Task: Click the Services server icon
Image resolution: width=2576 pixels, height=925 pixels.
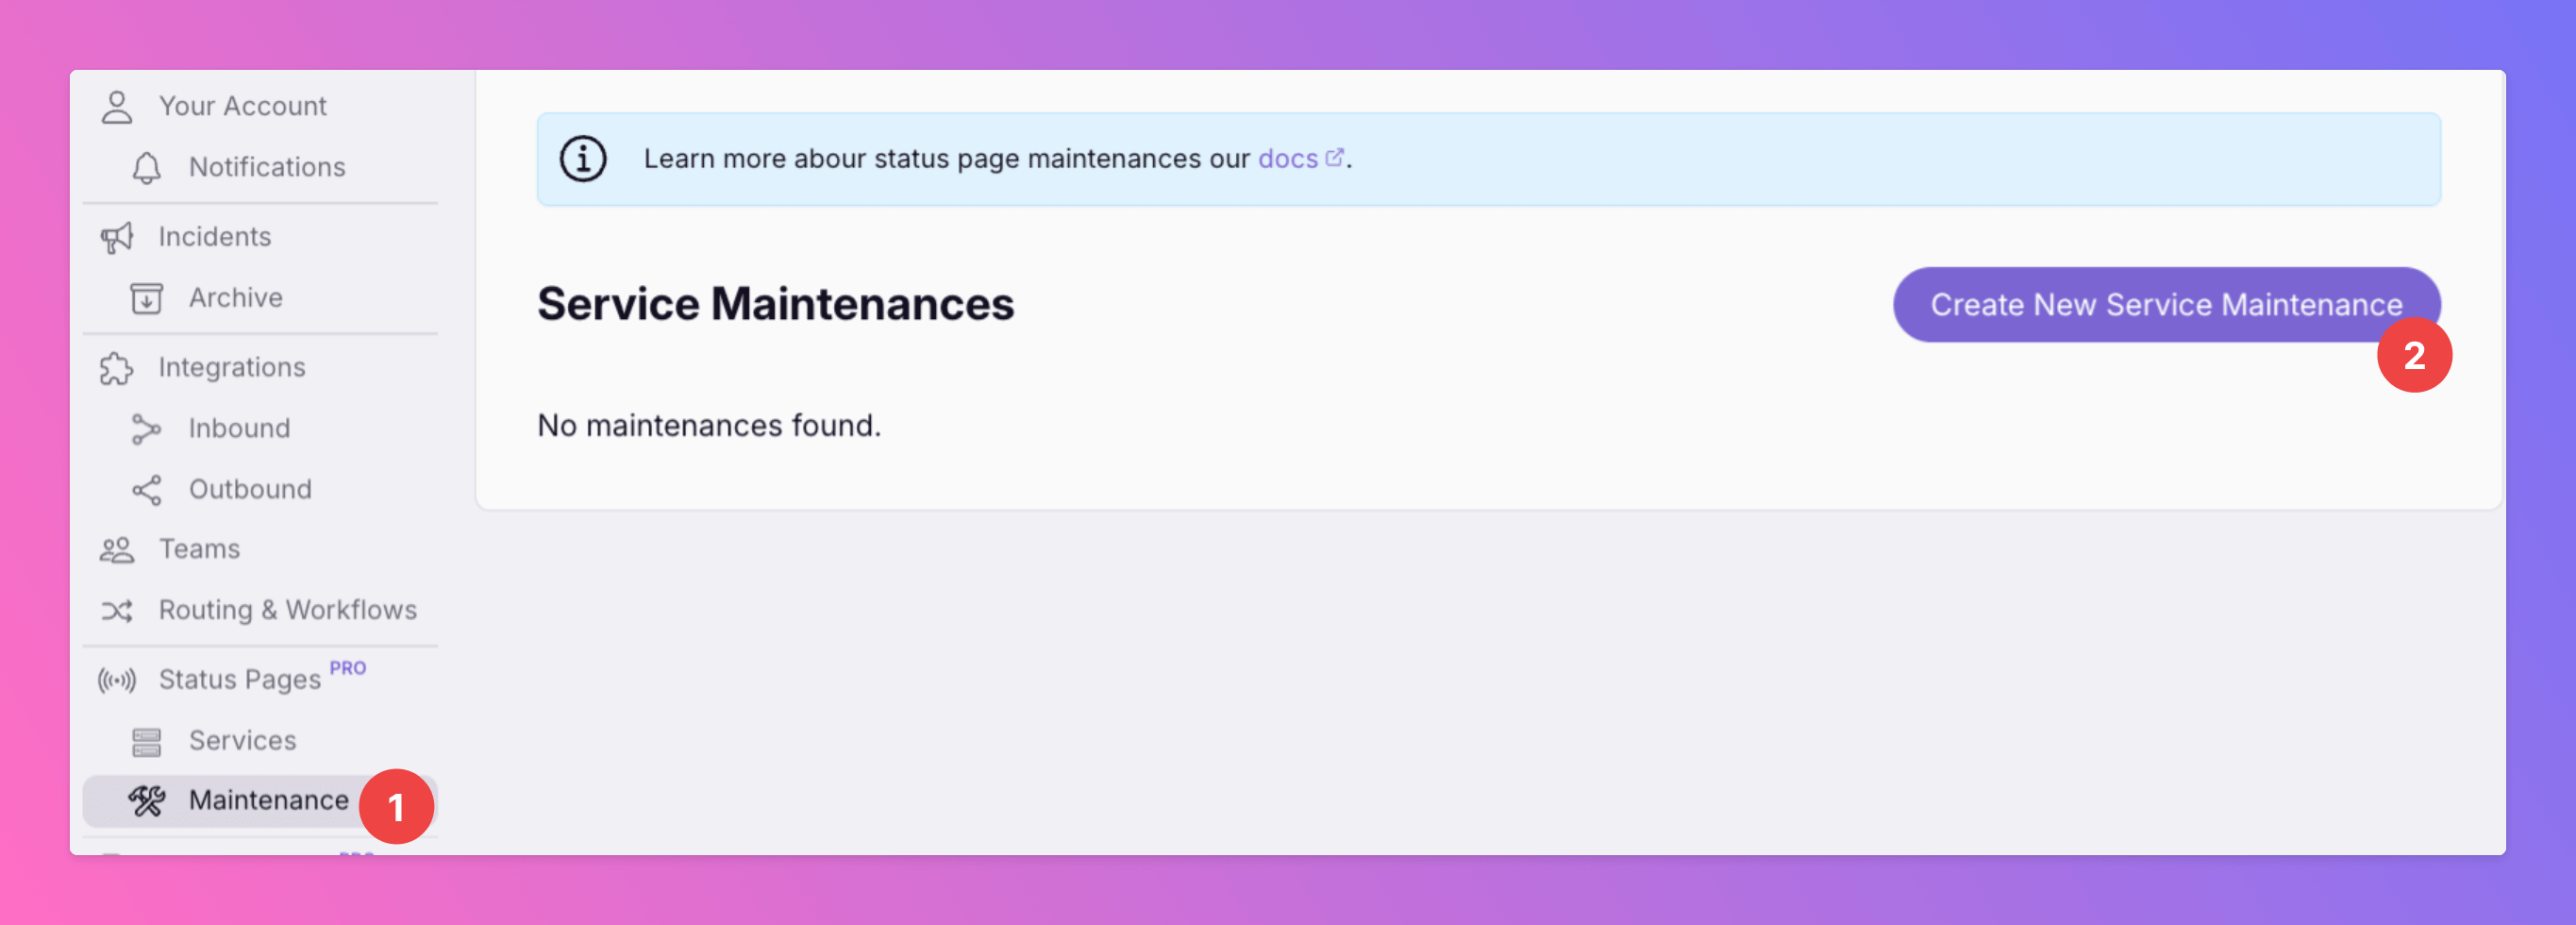Action: [x=147, y=742]
